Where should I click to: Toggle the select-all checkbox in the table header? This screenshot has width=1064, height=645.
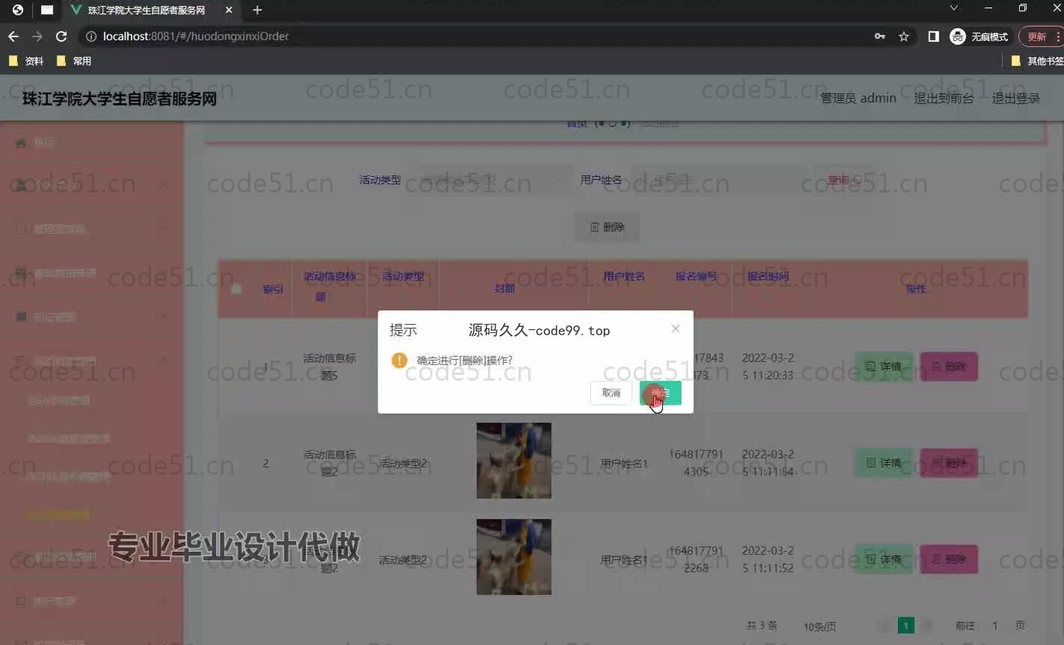coord(236,289)
